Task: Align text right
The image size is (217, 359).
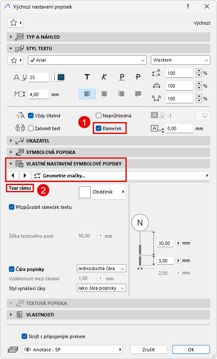Action: coord(121,94)
